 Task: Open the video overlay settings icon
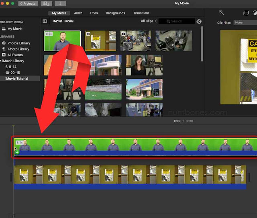(246, 13)
